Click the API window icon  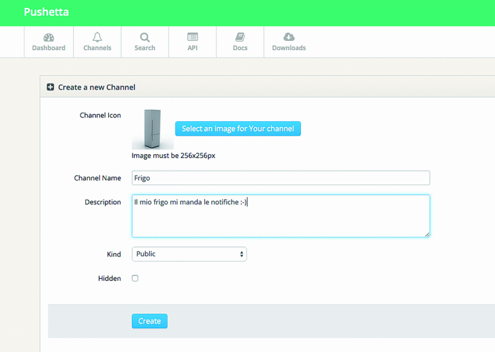coord(193,37)
